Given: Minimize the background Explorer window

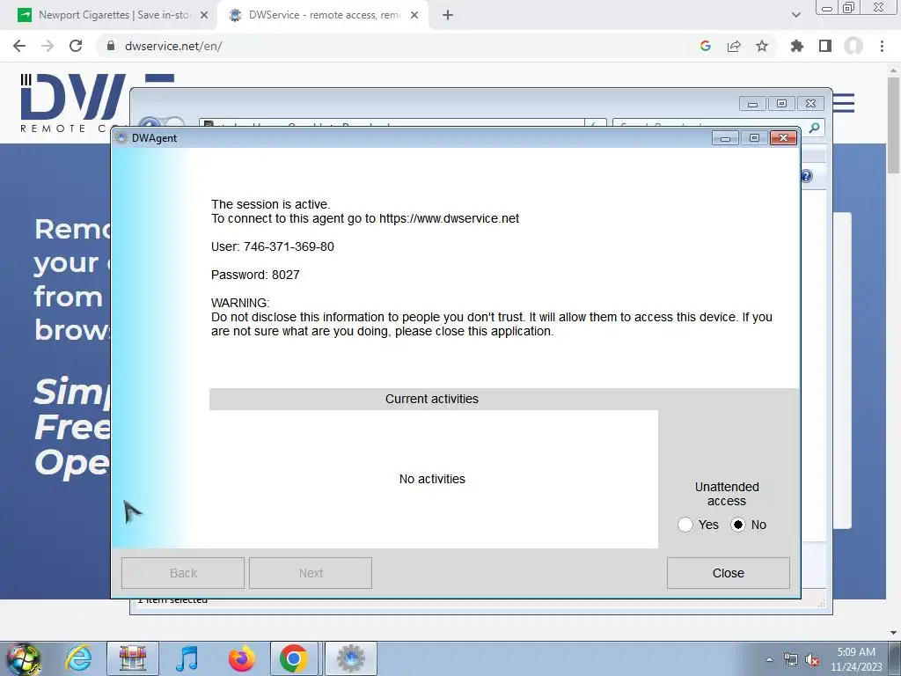Looking at the screenshot, I should (752, 104).
